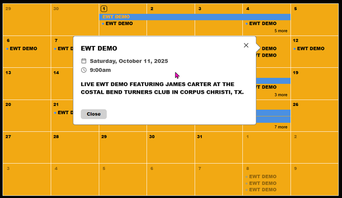Click the event title in the popup
Viewport: 342px width, 198px height.
(x=99, y=49)
